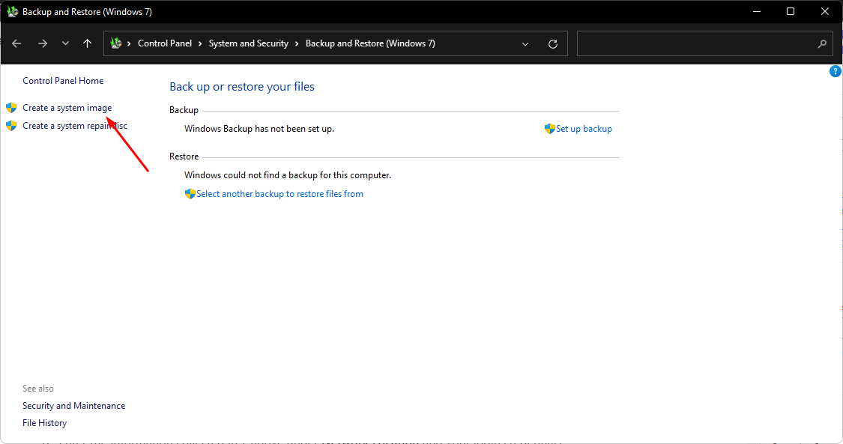Click the title bar app icon
The height and width of the screenshot is (444, 843).
click(x=12, y=11)
